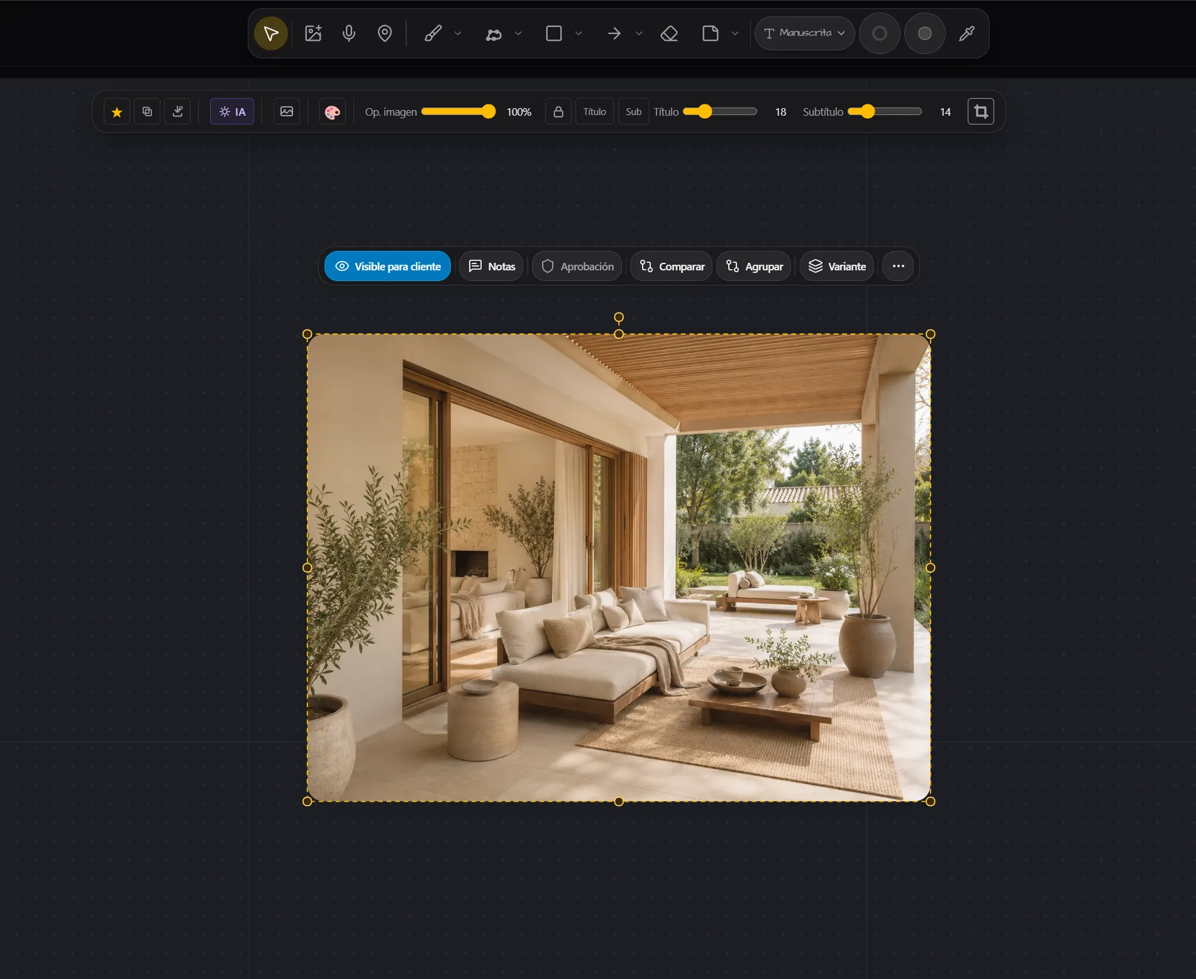
Task: Expand the brush tool options chevron
Action: (458, 33)
